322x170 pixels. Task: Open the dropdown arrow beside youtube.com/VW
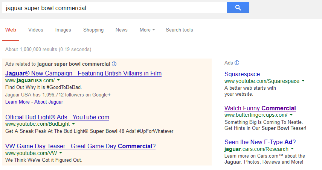61,153
